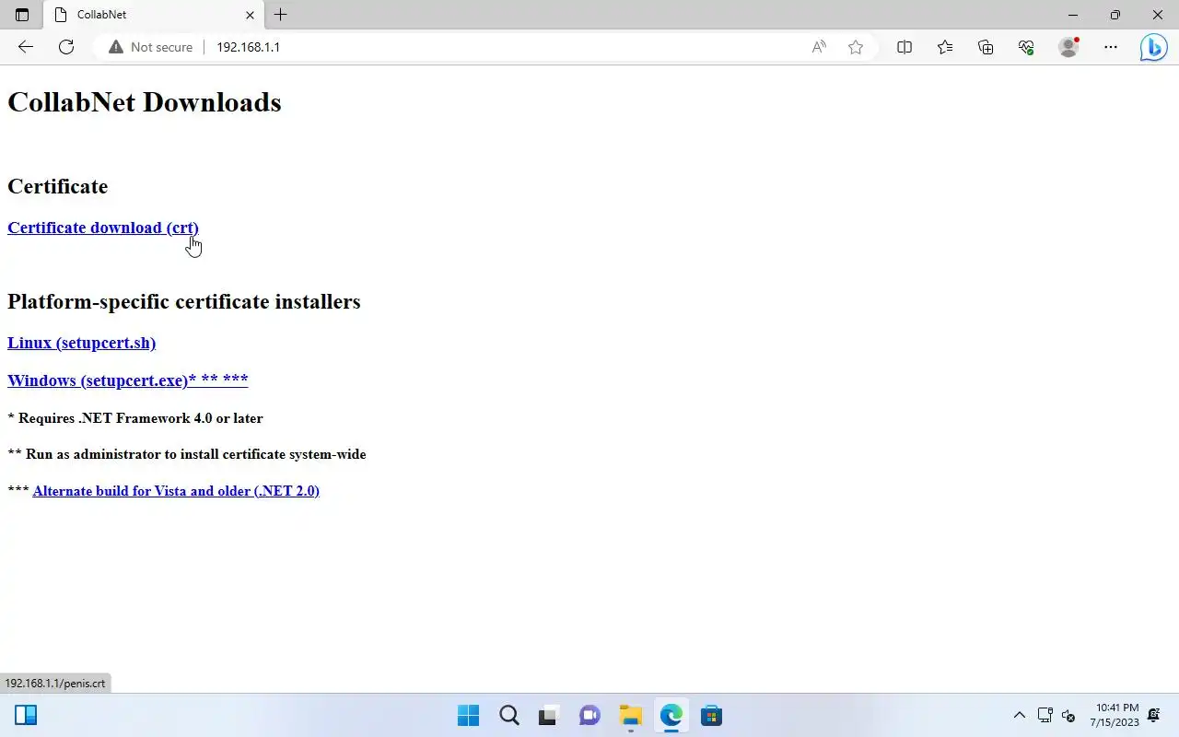Add this page to favorites
Screen dimensions: 1179x737
tap(856, 47)
